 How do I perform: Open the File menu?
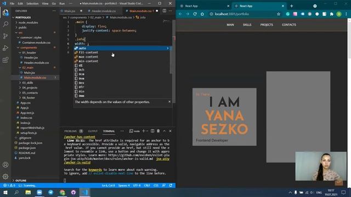[x=12, y=4]
